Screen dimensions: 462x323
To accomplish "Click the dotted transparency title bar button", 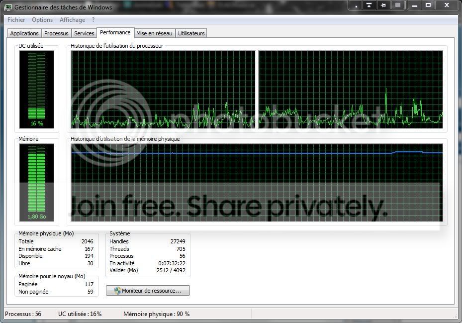I will pos(398,5).
